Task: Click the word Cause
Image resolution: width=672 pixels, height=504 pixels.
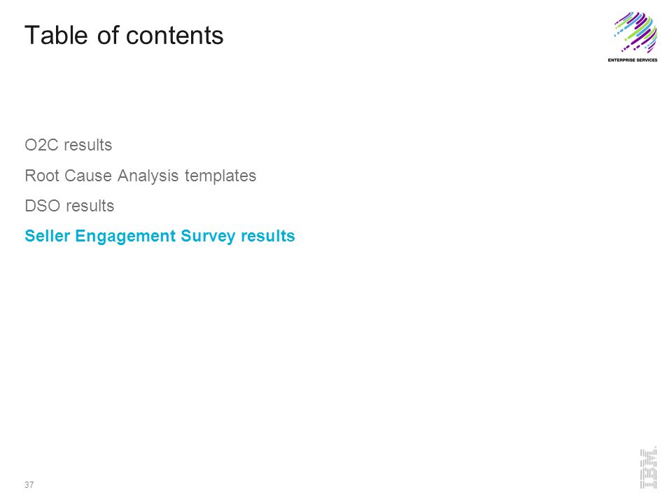Action: pyautogui.click(x=88, y=176)
